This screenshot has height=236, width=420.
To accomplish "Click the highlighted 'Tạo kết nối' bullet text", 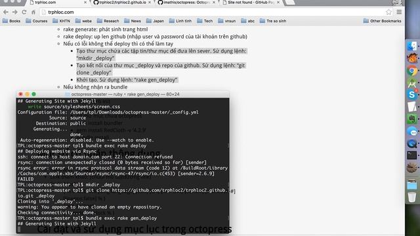I will [161, 69].
